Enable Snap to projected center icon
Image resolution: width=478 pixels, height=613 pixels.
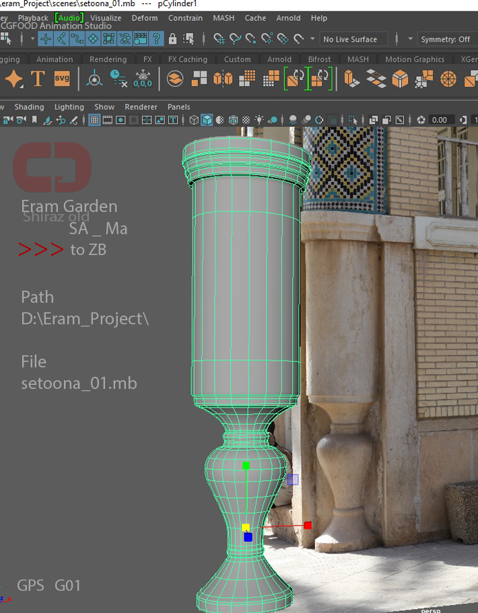coord(267,39)
